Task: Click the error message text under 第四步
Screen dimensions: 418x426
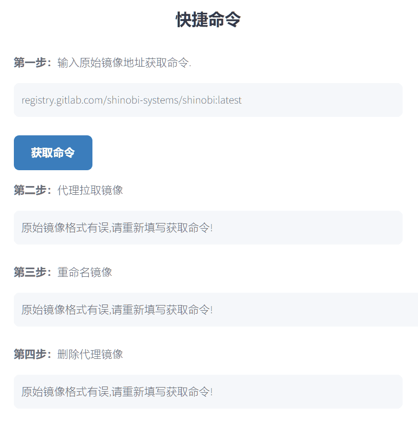Action: (x=117, y=392)
